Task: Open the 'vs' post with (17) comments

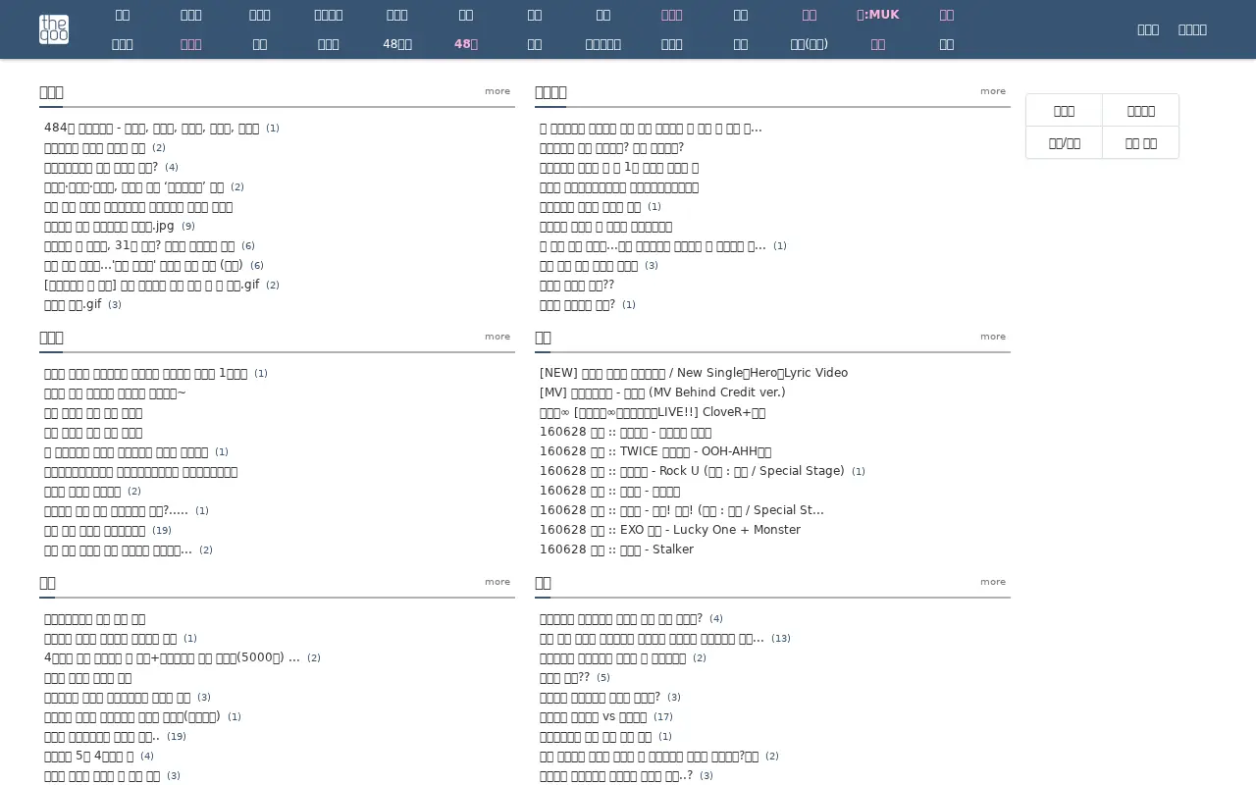Action: tap(593, 716)
